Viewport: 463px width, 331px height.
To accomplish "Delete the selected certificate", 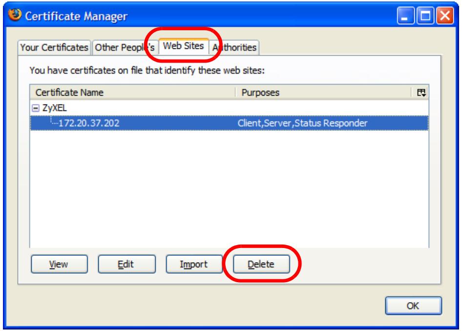I will [x=261, y=264].
